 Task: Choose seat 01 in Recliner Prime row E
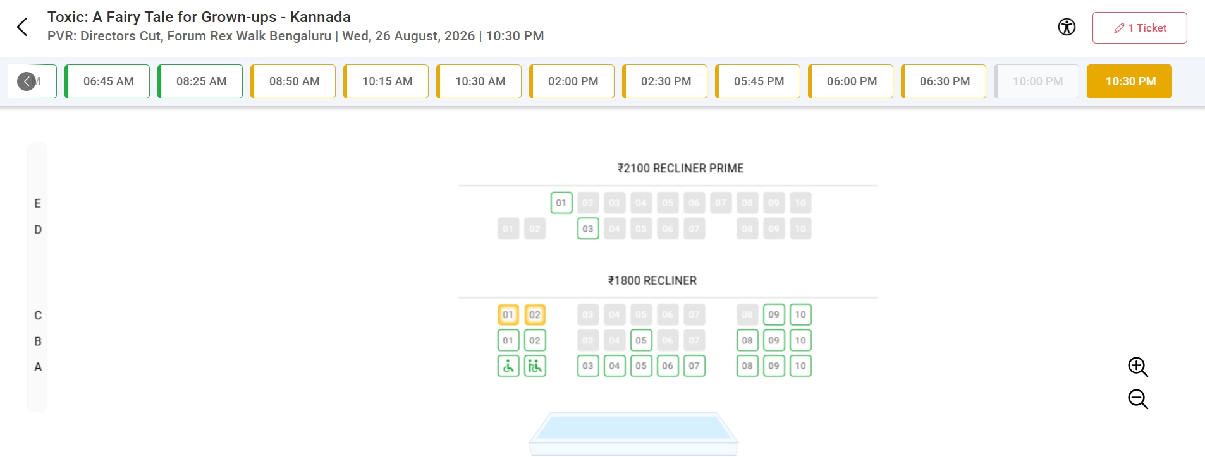[561, 203]
